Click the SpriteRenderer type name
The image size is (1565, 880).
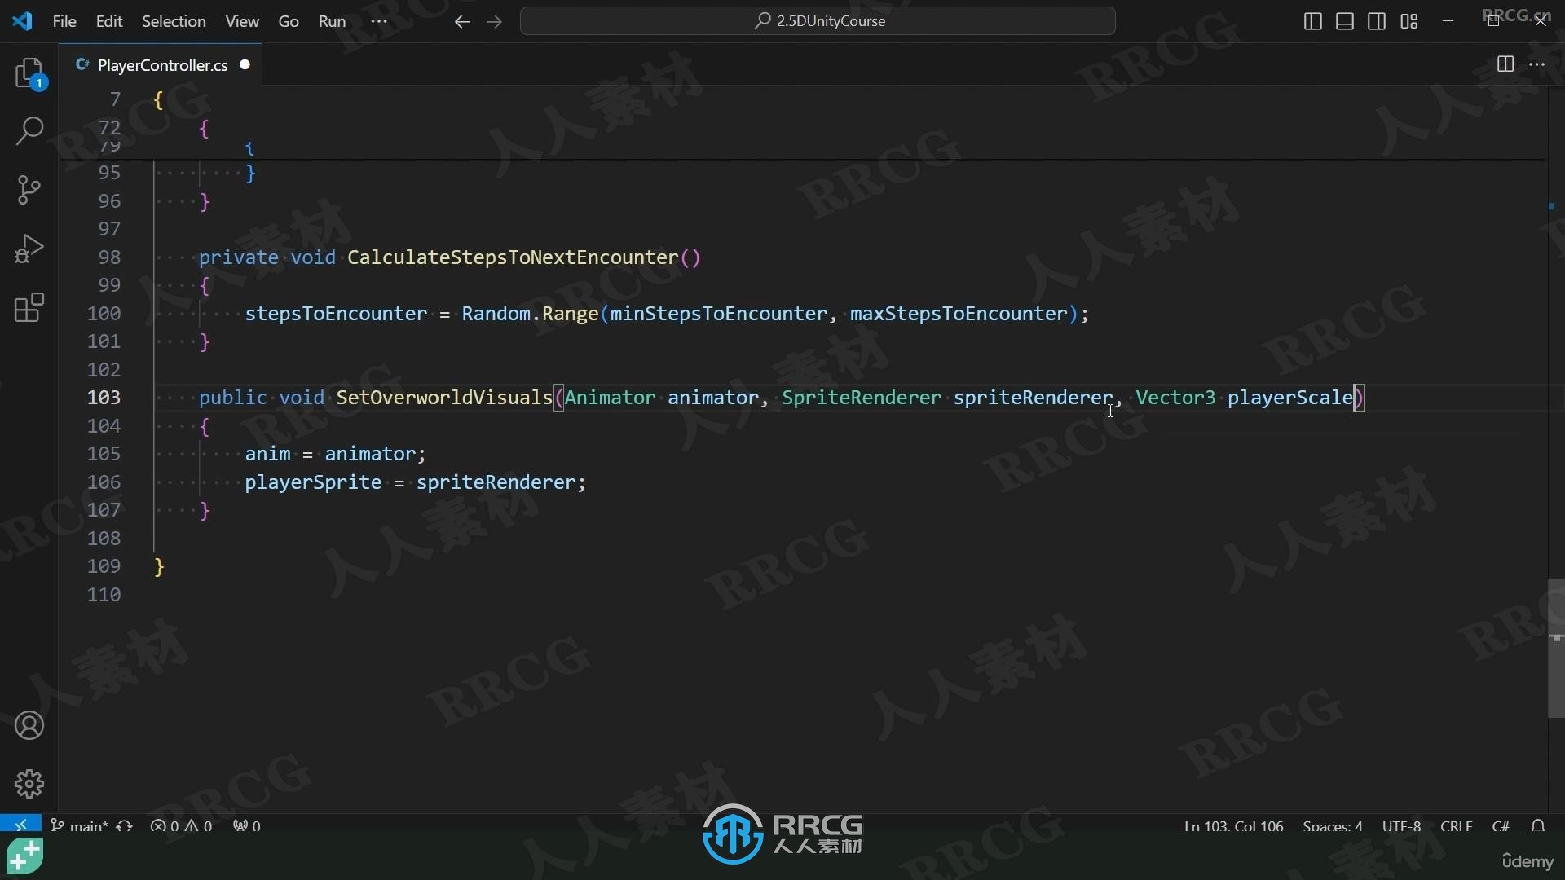[862, 398]
